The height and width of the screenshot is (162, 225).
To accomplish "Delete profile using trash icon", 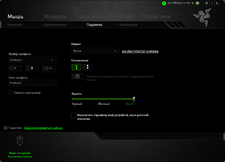I will [32, 68].
